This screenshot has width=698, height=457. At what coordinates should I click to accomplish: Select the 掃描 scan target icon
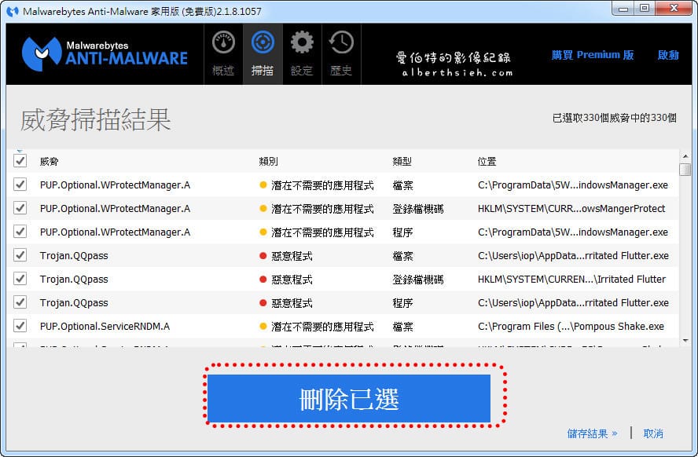click(x=263, y=42)
